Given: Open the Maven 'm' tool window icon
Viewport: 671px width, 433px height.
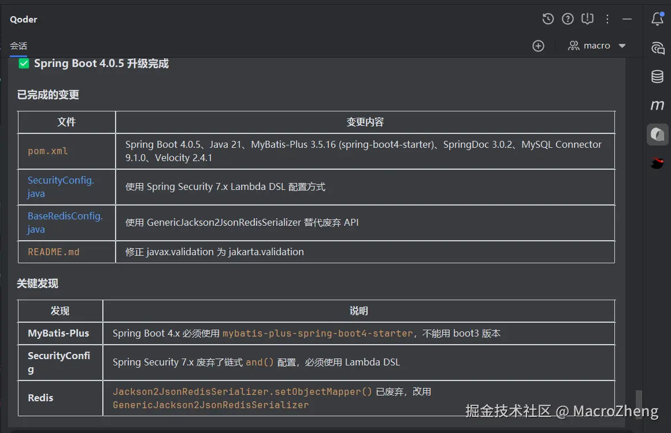Looking at the screenshot, I should [x=657, y=105].
